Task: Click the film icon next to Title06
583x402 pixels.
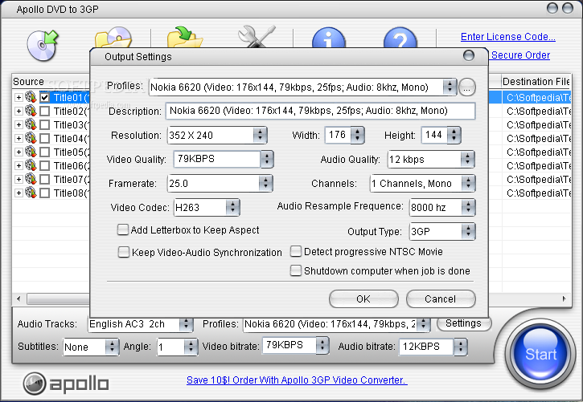Action: tap(31, 166)
